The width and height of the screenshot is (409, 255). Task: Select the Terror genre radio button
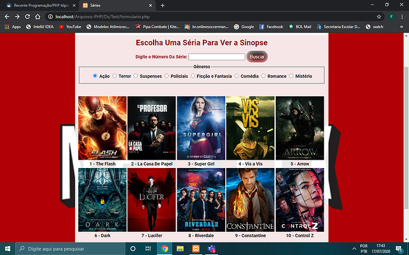114,76
